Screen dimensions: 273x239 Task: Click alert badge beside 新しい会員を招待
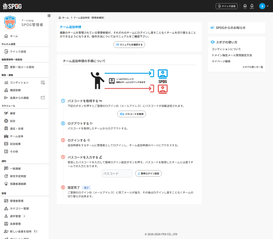(x=36, y=231)
